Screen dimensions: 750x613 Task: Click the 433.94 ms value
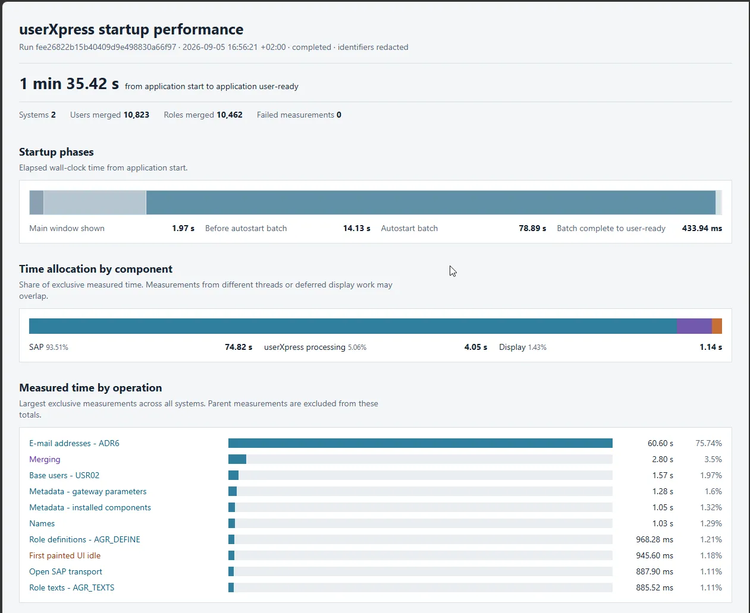tap(702, 228)
